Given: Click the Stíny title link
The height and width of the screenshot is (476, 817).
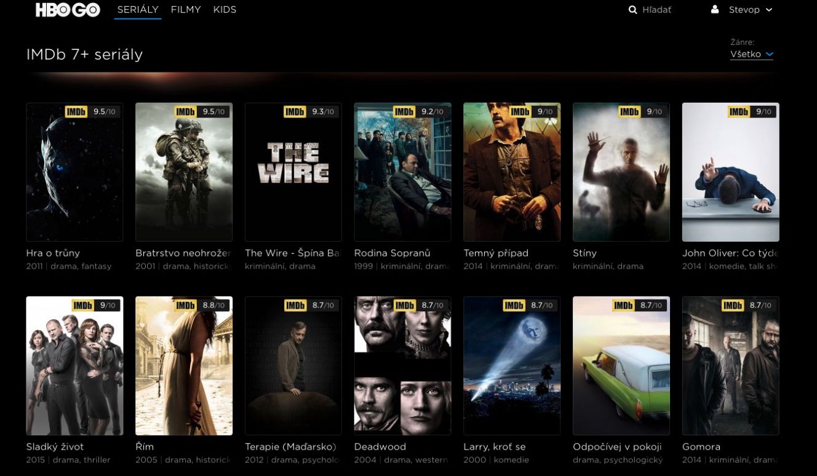Looking at the screenshot, I should (x=585, y=253).
